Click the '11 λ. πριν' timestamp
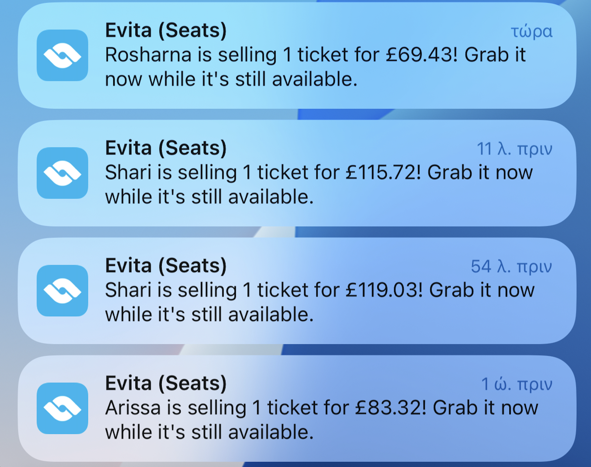This screenshot has height=467, width=591. (x=514, y=149)
